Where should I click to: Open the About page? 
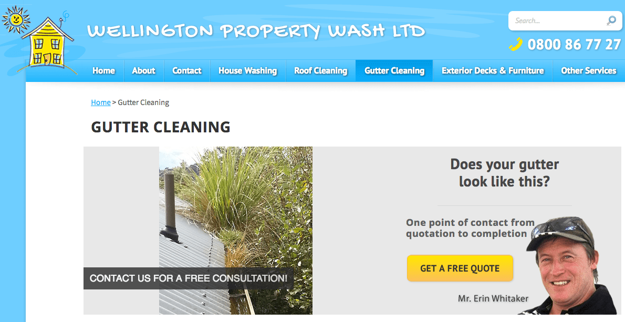(x=143, y=70)
